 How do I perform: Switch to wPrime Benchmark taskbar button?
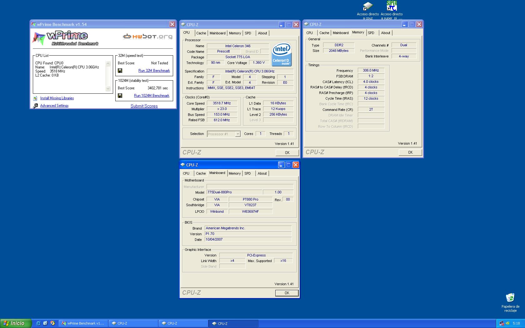[83, 323]
